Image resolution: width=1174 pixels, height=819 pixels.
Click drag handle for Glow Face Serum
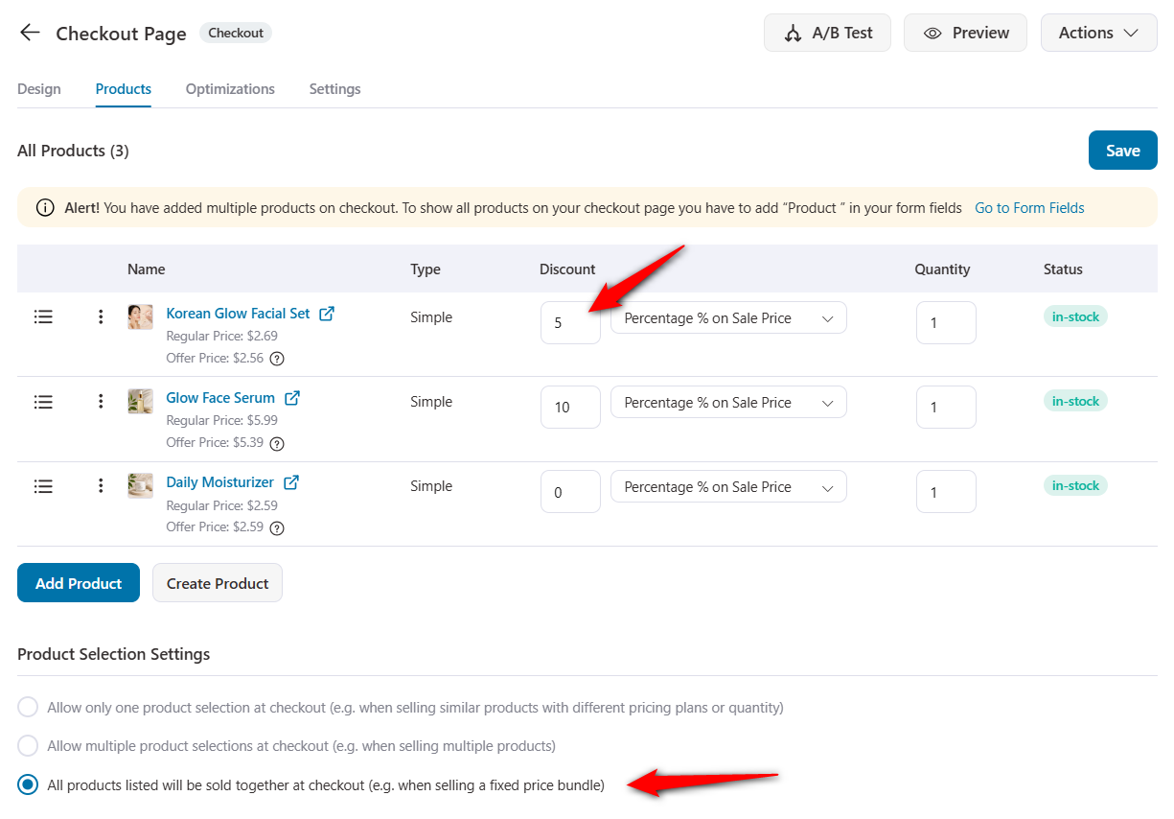[x=43, y=401]
